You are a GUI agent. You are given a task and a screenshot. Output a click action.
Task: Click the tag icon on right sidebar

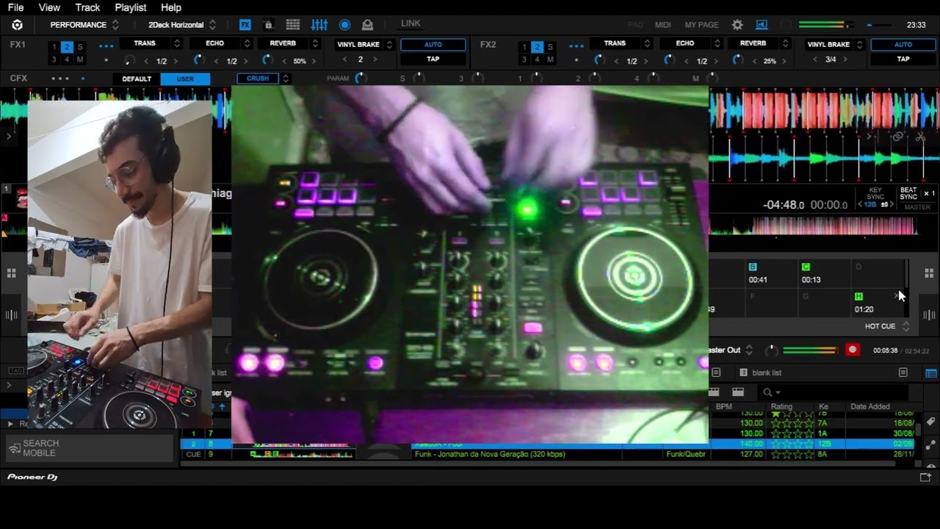point(931,422)
